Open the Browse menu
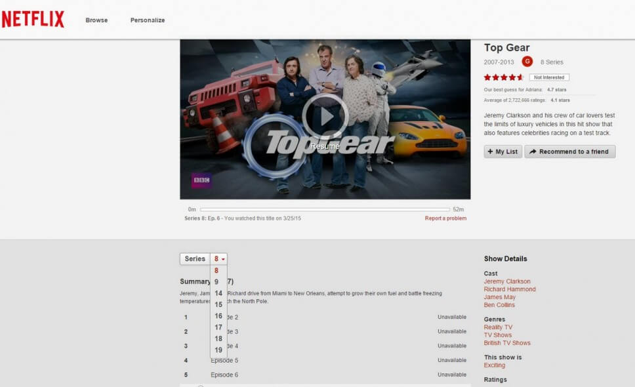This screenshot has height=387, width=635. [x=96, y=20]
